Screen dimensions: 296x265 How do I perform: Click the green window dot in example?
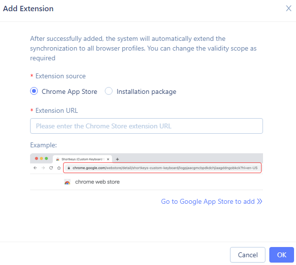(x=46, y=159)
